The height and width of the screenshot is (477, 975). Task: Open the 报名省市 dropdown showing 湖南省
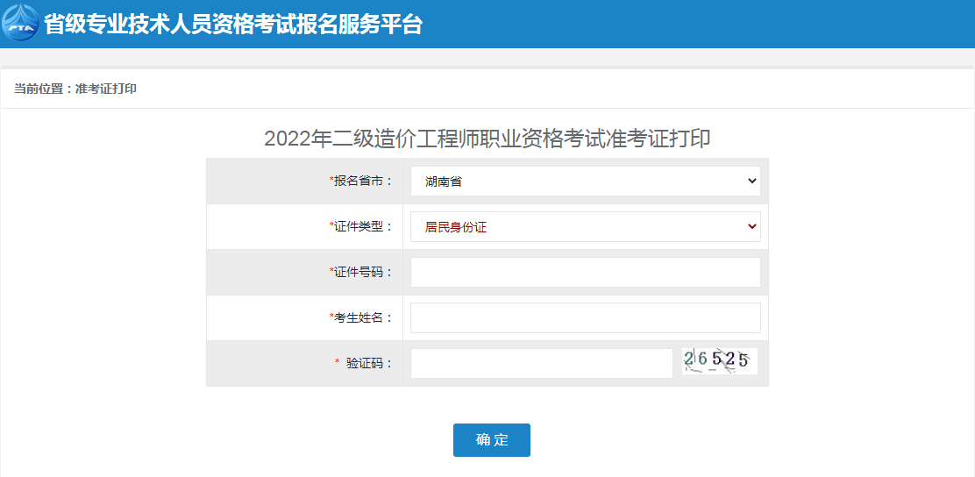click(585, 181)
